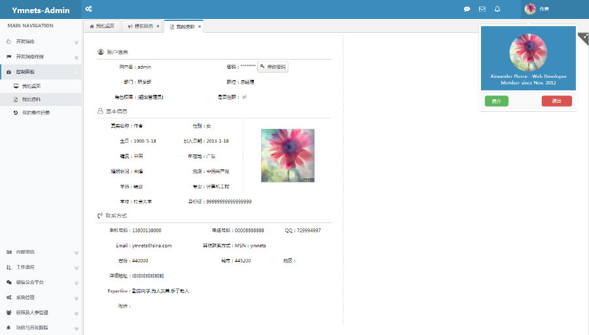Click the flag icon for 开发指南样例
589x335 pixels.
pyautogui.click(x=9, y=57)
